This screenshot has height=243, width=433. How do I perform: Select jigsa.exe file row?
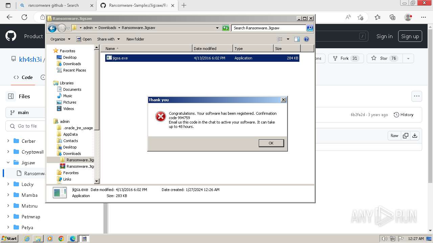click(x=202, y=58)
